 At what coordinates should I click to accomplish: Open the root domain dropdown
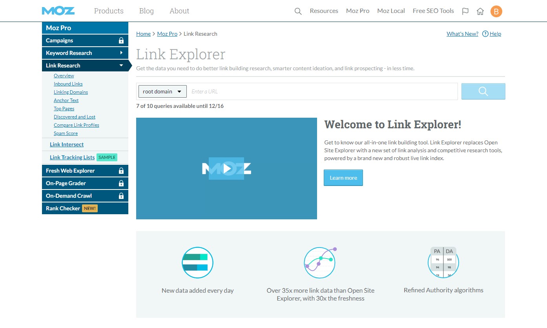(x=162, y=91)
